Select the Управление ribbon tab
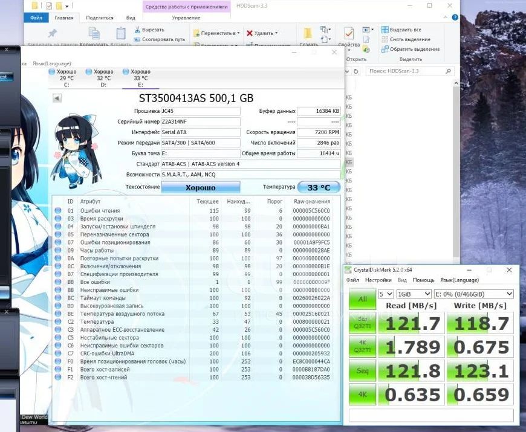 point(186,18)
